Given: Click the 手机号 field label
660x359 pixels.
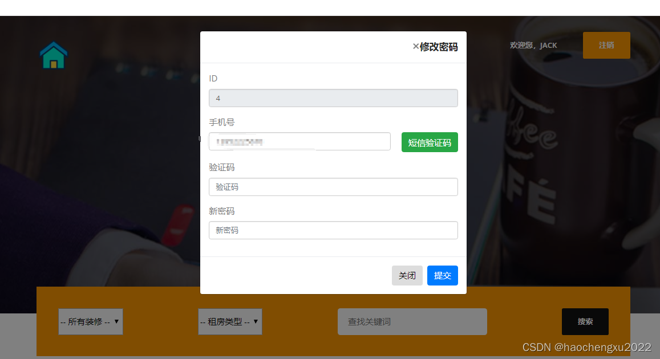Looking at the screenshot, I should (221, 122).
